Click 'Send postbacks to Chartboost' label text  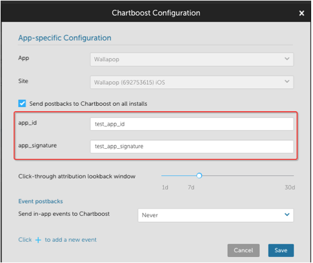[x=88, y=104]
